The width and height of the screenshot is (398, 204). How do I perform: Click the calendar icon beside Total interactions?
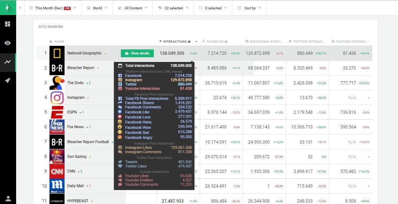tap(120, 65)
